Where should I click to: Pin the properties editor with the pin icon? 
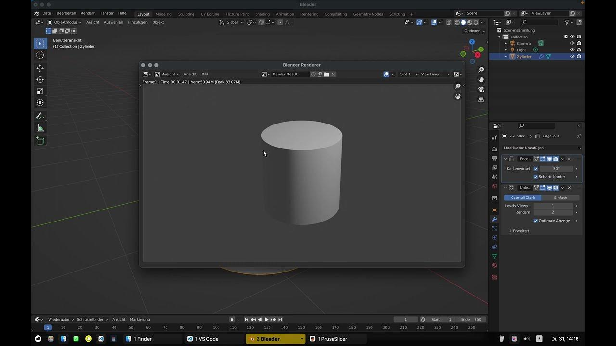click(579, 136)
